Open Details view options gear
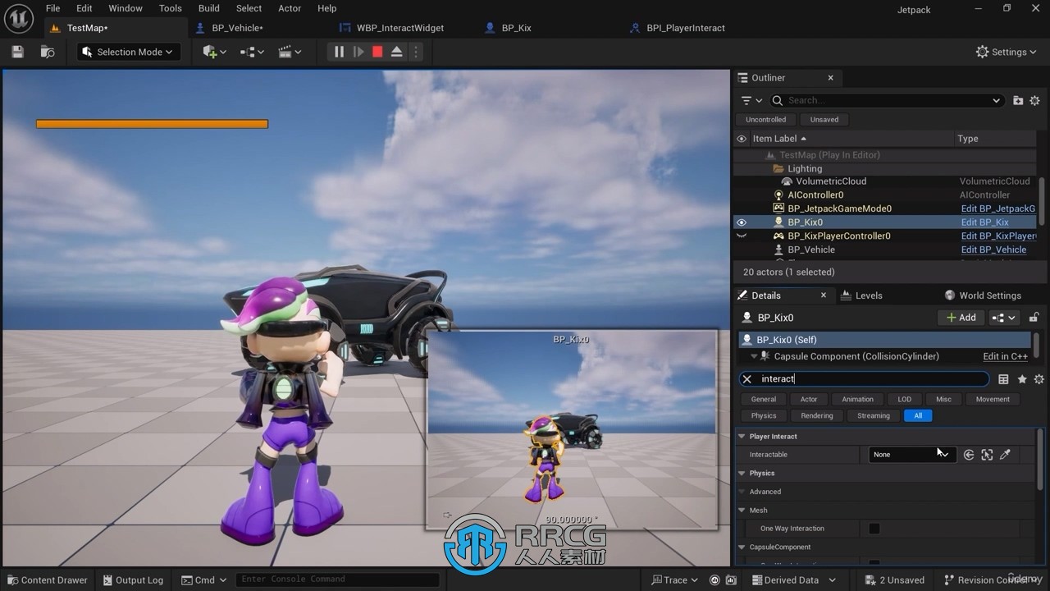 coord(1039,379)
